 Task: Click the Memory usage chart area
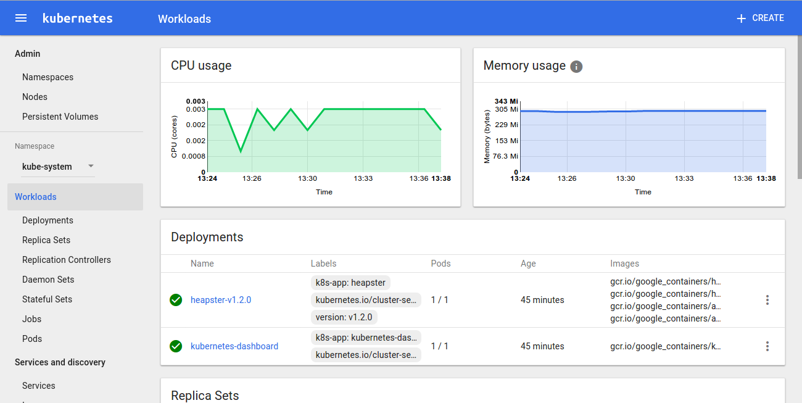pyautogui.click(x=643, y=141)
